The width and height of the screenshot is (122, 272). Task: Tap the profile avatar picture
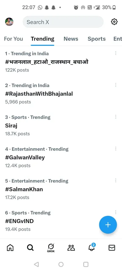pos(9,22)
